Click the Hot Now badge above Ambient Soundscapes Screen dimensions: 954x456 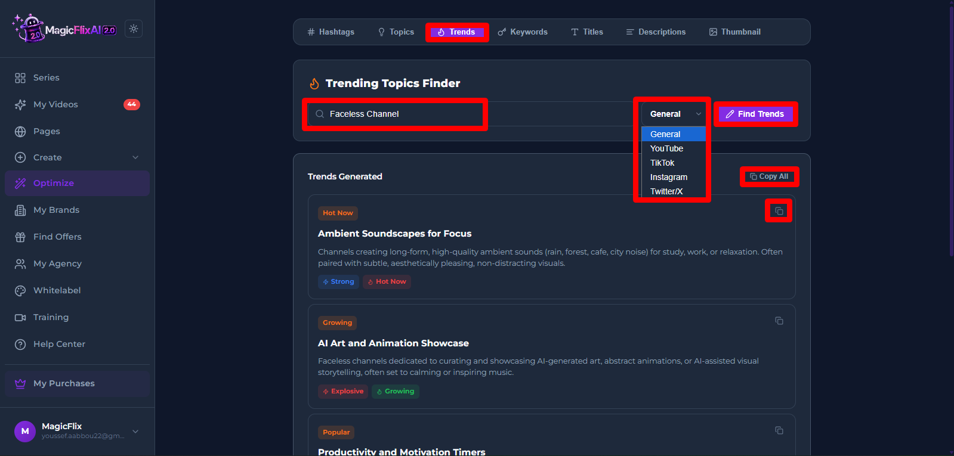click(x=338, y=213)
